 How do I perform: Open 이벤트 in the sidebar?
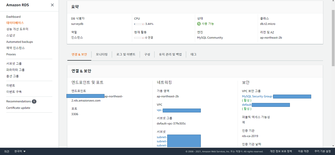pyautogui.click(x=11, y=86)
